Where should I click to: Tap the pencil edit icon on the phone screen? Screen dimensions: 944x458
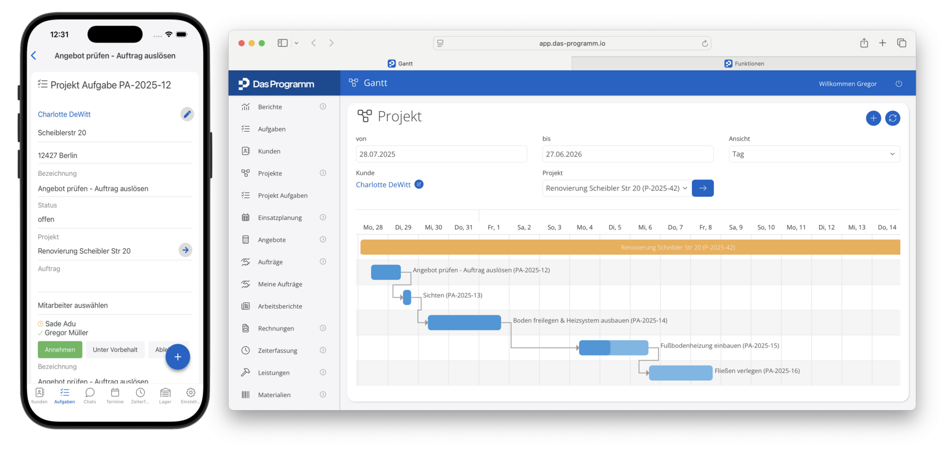tap(187, 114)
